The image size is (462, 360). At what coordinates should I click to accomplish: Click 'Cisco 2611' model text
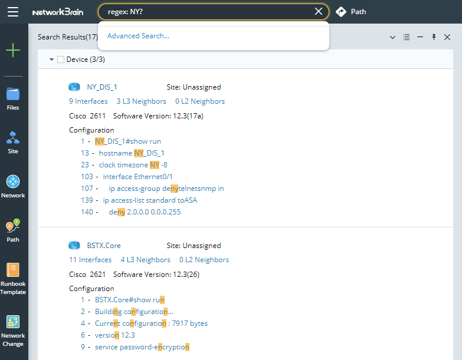click(x=87, y=116)
